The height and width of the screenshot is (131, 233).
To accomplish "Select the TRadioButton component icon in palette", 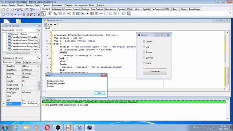I will click(87, 13).
